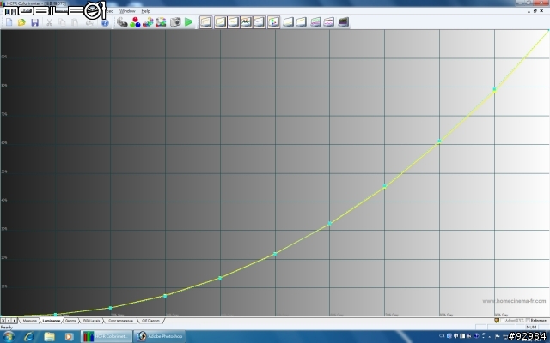
Task: Create a new document with the blank page icon
Action: (x=9, y=22)
